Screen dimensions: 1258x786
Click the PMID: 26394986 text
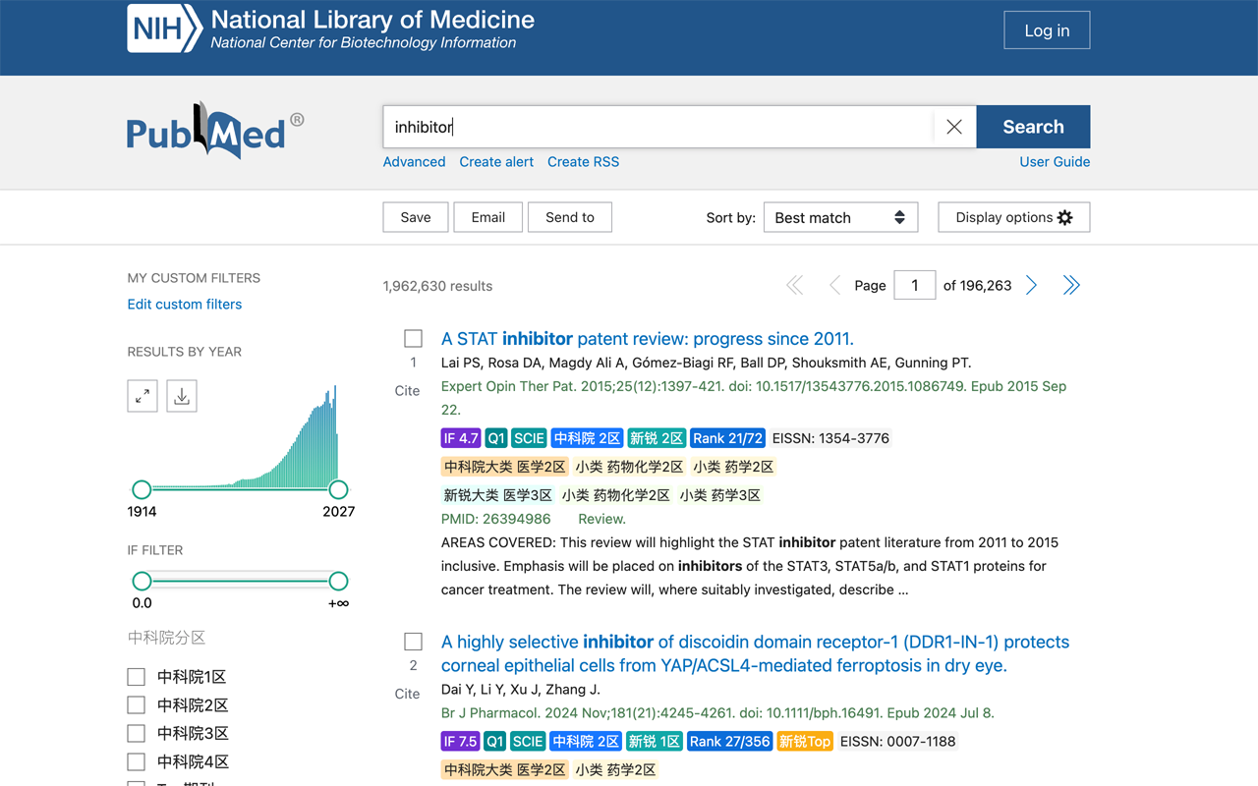pos(495,519)
